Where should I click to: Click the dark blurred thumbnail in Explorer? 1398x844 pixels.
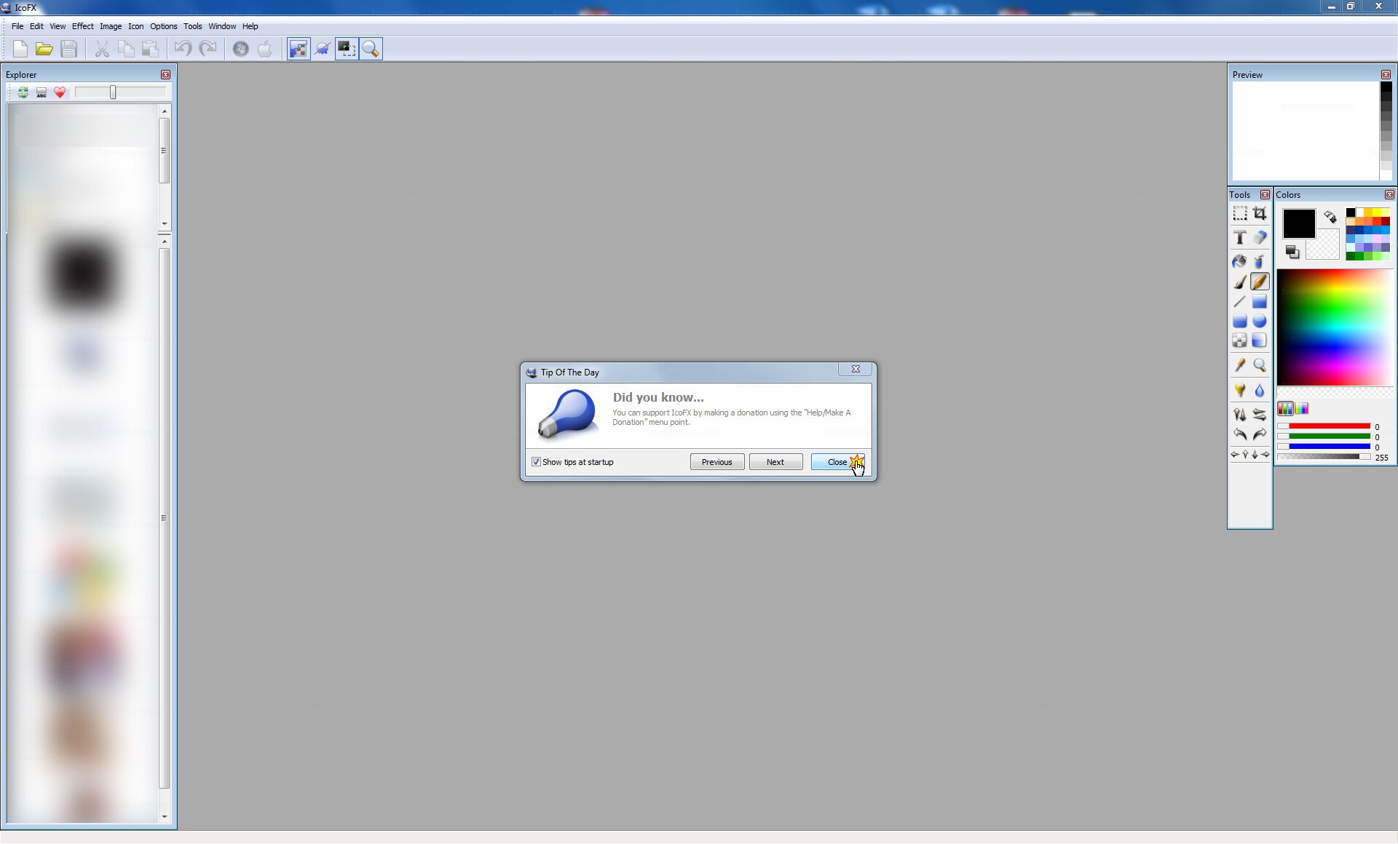click(82, 274)
